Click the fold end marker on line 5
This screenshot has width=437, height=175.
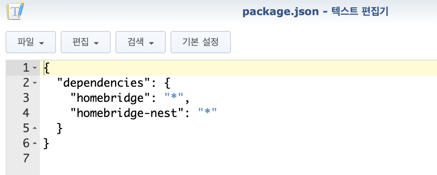35,128
